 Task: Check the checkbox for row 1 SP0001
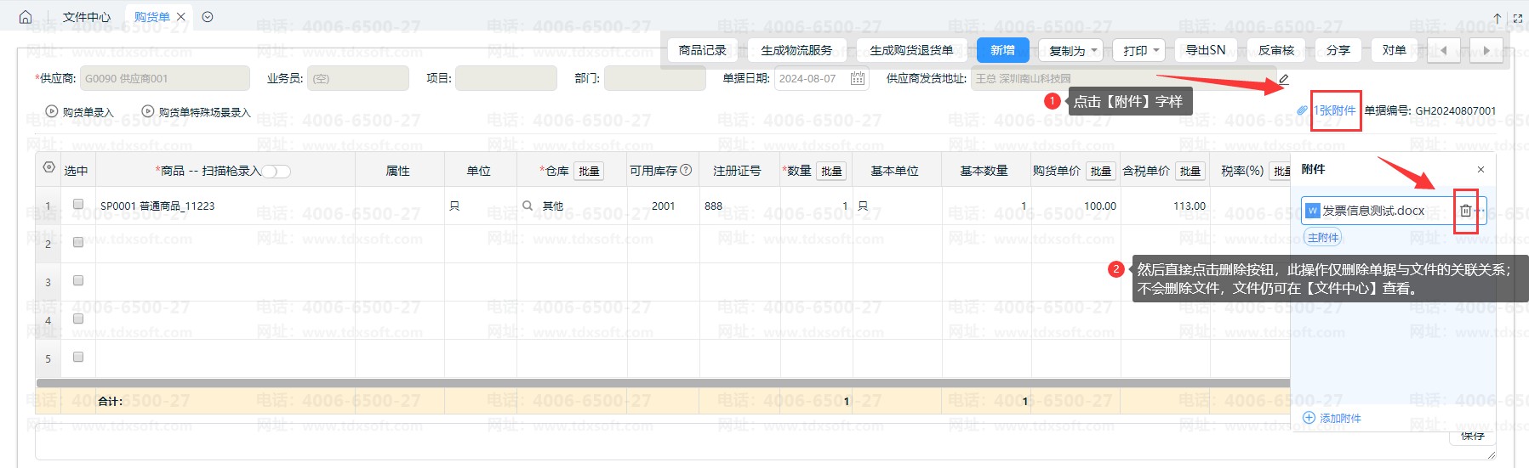(x=78, y=204)
